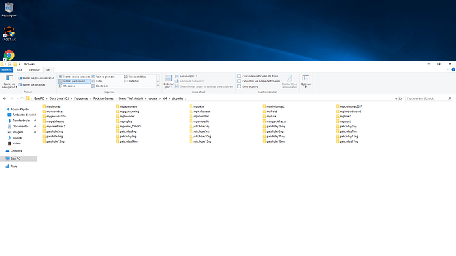The height and width of the screenshot is (256, 456).
Task: Select Ícones muito grandes layout
Action: click(x=75, y=77)
